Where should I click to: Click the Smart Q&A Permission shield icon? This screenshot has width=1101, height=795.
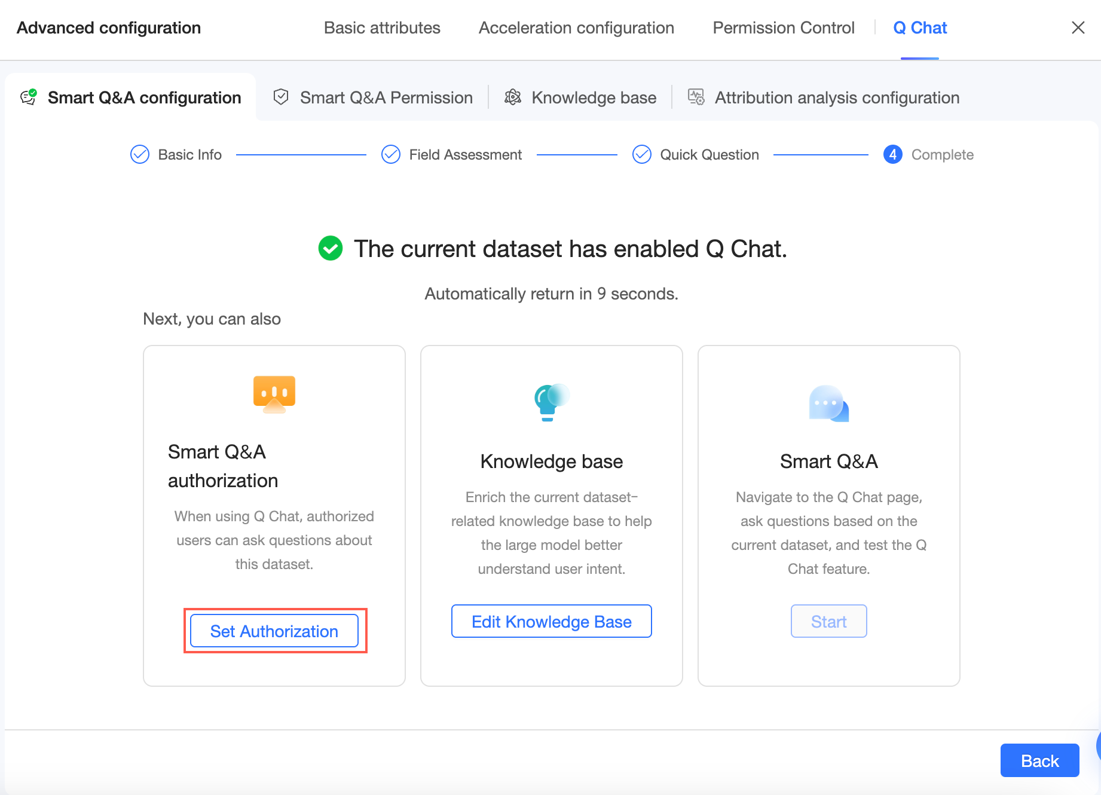pos(281,97)
